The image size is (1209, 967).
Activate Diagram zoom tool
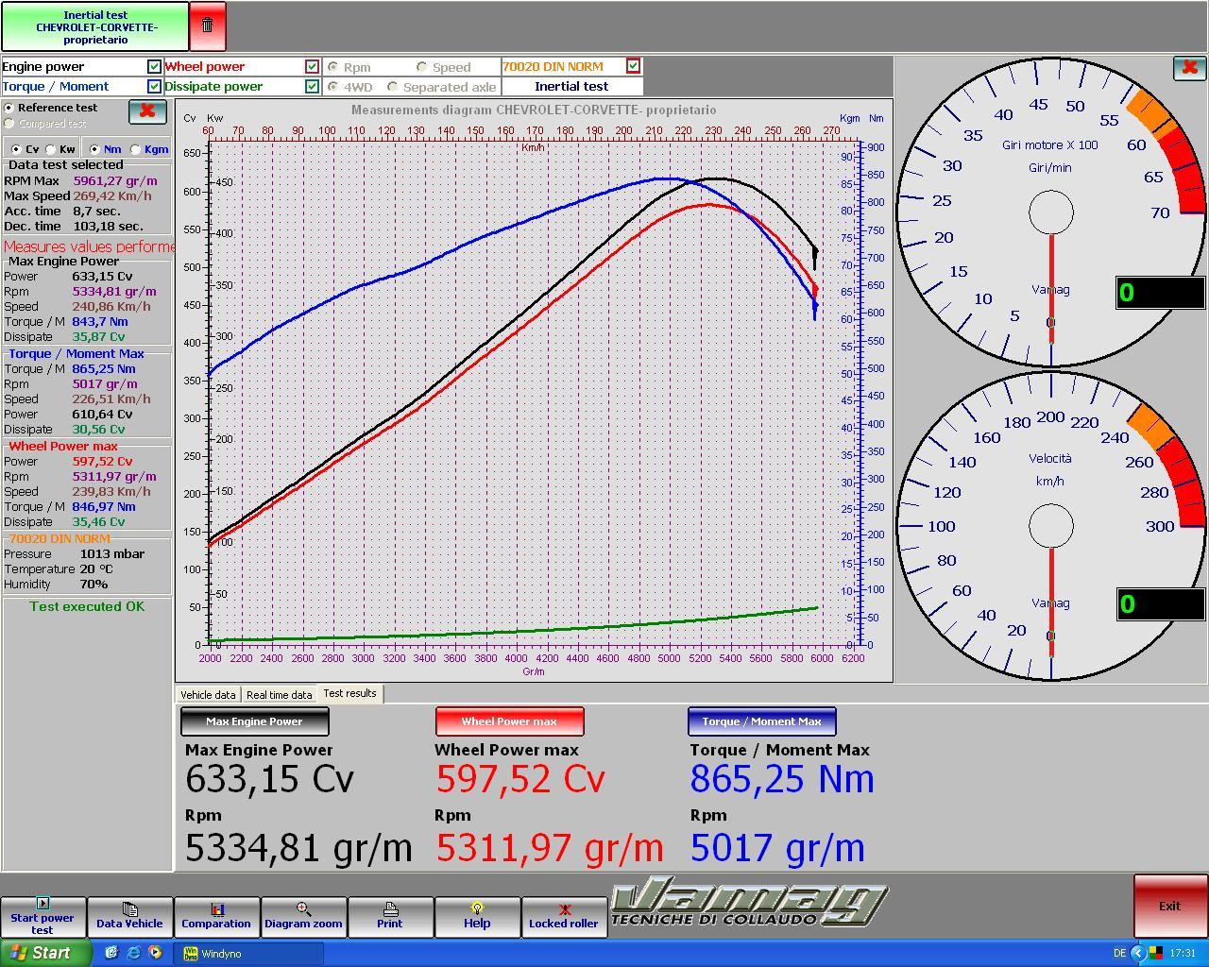[303, 916]
